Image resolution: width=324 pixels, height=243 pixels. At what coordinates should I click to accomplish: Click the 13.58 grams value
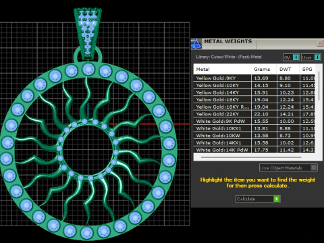click(261, 136)
